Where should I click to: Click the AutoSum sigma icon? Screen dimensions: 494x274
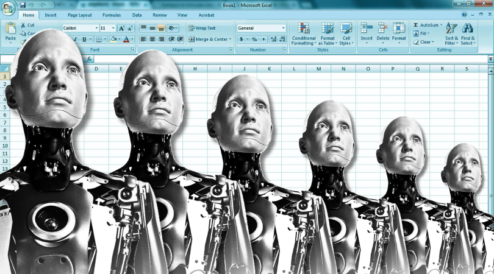click(416, 25)
